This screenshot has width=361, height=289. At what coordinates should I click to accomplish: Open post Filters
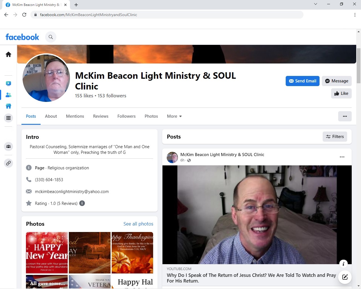tap(335, 137)
